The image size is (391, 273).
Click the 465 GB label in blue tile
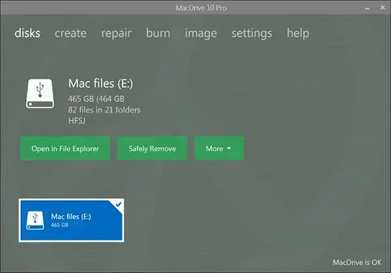tap(59, 225)
